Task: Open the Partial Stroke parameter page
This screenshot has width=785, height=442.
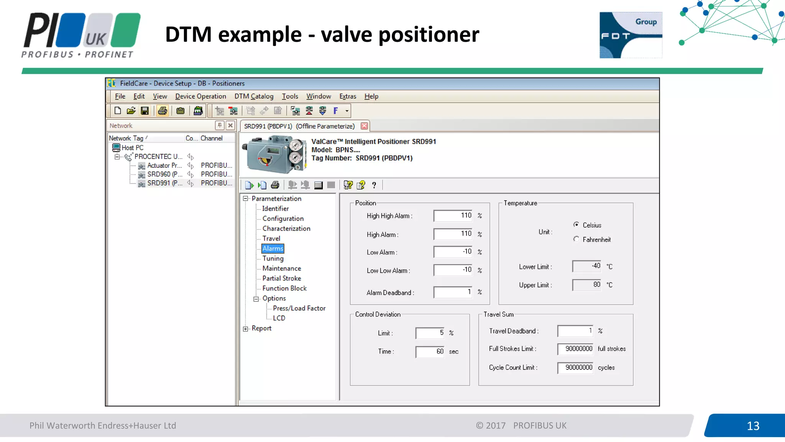Action: pos(282,279)
